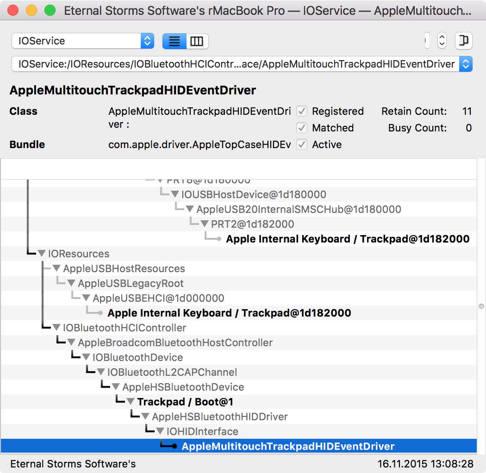Collapse the PRT2@1d182000 node
Viewport: 486px width, 473px height.
click(205, 224)
